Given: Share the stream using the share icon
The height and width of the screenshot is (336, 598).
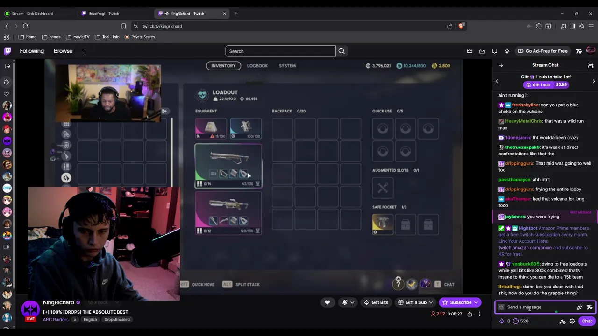Looking at the screenshot, I should [x=470, y=314].
